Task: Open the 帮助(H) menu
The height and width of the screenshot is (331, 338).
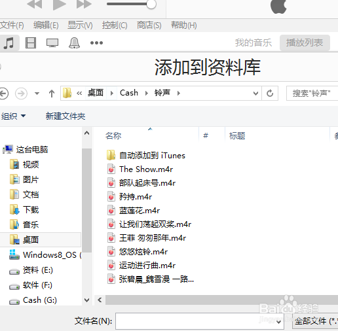Action: 183,26
